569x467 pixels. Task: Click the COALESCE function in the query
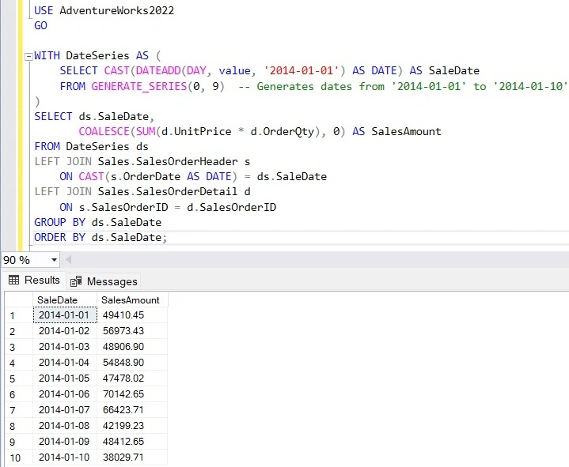point(104,131)
